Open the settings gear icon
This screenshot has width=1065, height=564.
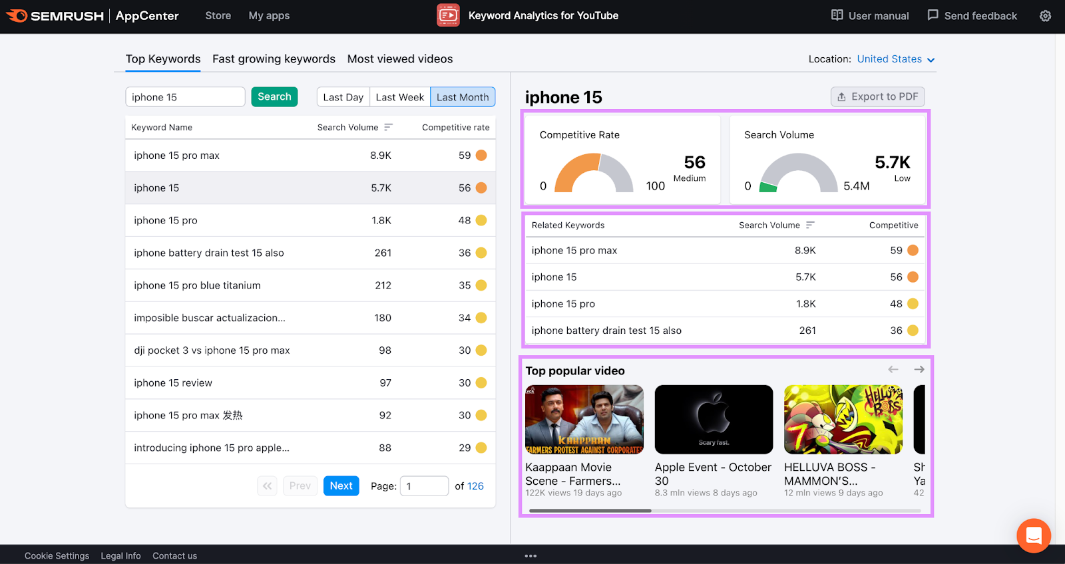click(x=1045, y=16)
